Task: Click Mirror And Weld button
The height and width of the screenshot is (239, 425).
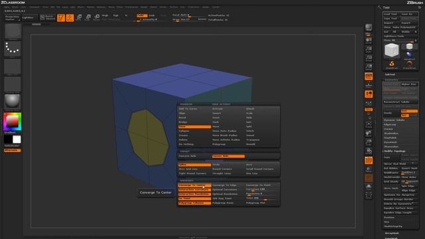Action: 400,164
